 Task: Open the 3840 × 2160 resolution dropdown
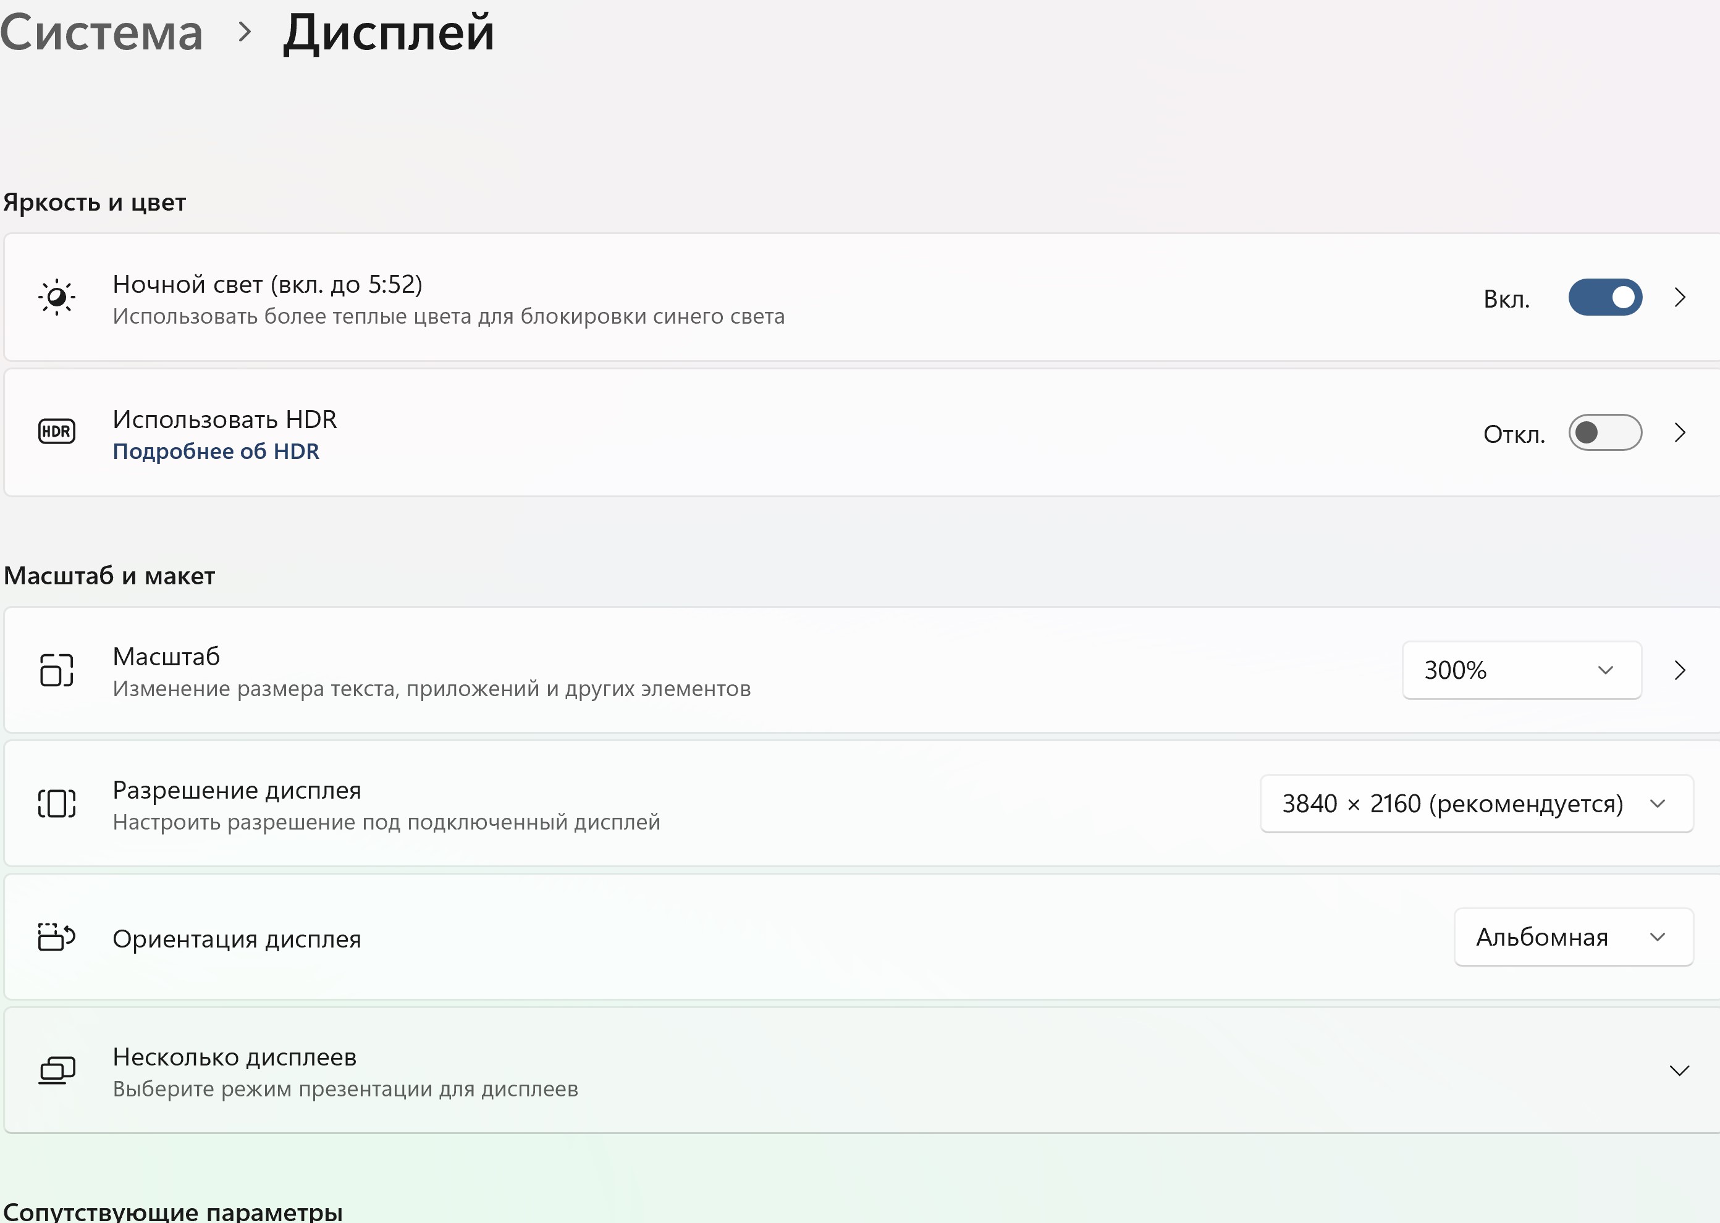pos(1477,804)
